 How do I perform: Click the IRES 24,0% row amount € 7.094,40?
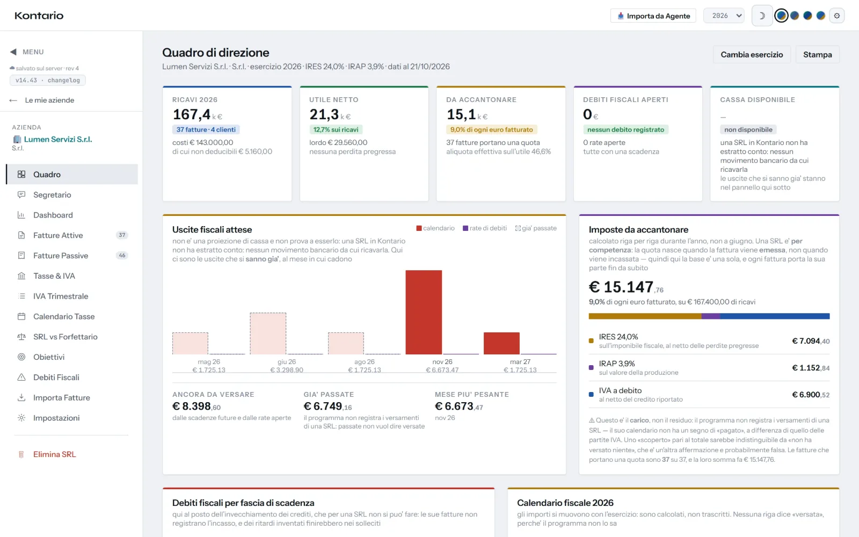point(811,341)
